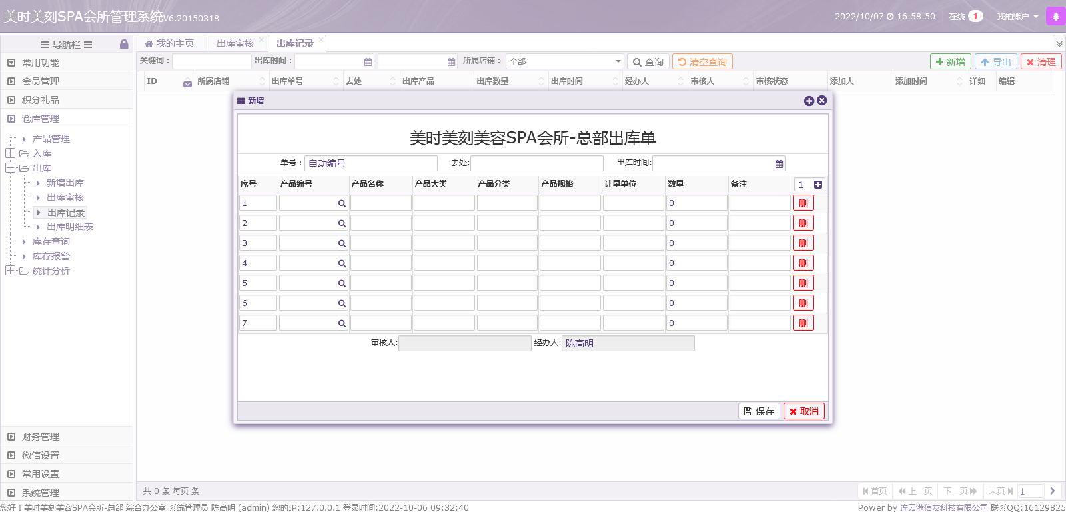The image size is (1066, 514).
Task: Click the search icon in row 1 product code
Action: [342, 203]
